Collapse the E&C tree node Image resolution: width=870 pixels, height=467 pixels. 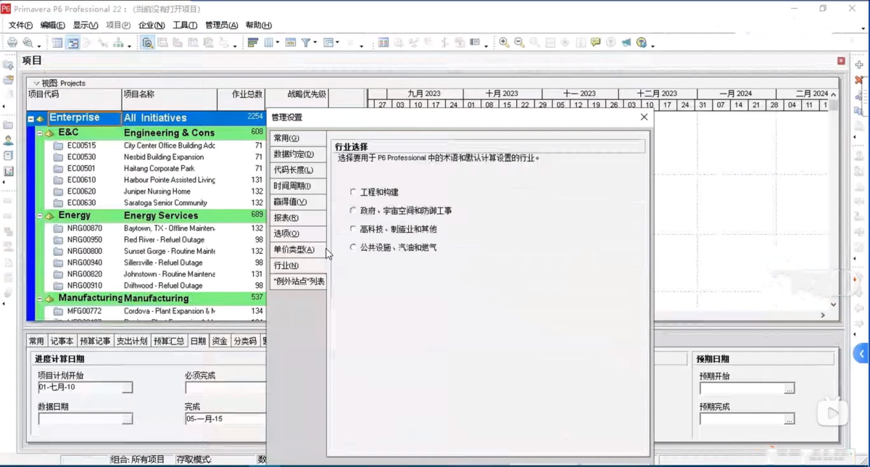pyautogui.click(x=40, y=133)
